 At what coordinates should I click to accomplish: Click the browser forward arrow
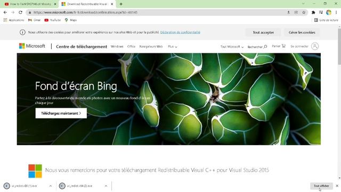pos(13,12)
